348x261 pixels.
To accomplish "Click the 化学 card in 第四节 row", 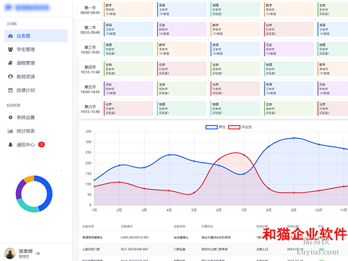I will 182,69.
